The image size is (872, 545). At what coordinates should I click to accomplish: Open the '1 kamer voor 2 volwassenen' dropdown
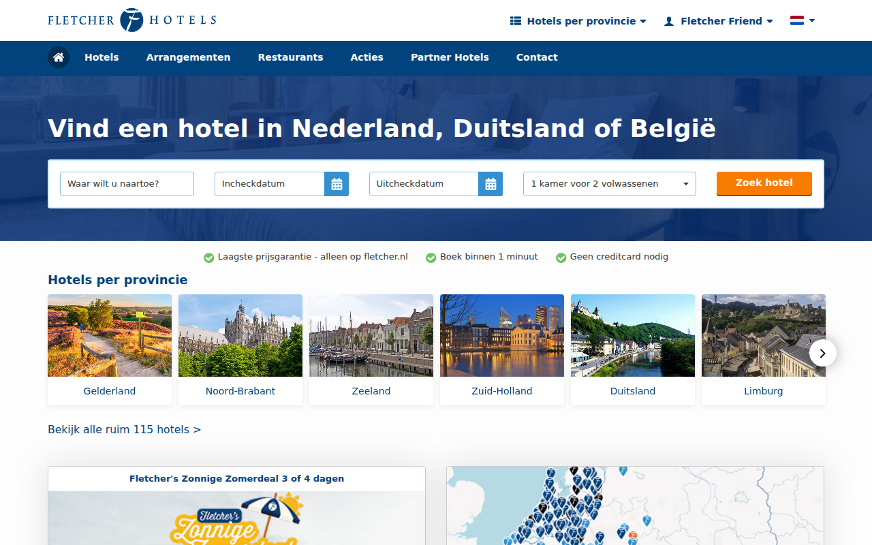(610, 184)
